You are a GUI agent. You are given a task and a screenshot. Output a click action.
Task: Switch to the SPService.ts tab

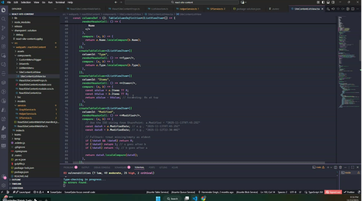pos(217,8)
